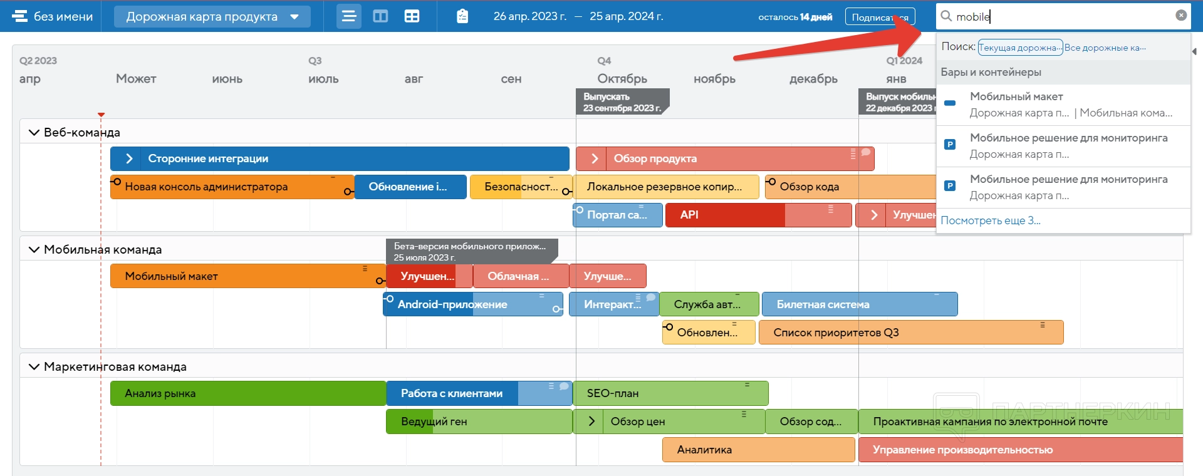This screenshot has height=476, width=1203.
Task: Select the orange Мобильный макет bar
Action: tap(248, 276)
